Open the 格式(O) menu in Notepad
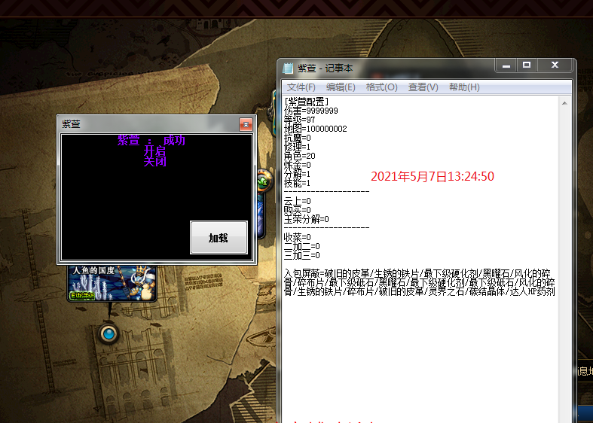Screen dimensions: 593x423 pos(381,87)
